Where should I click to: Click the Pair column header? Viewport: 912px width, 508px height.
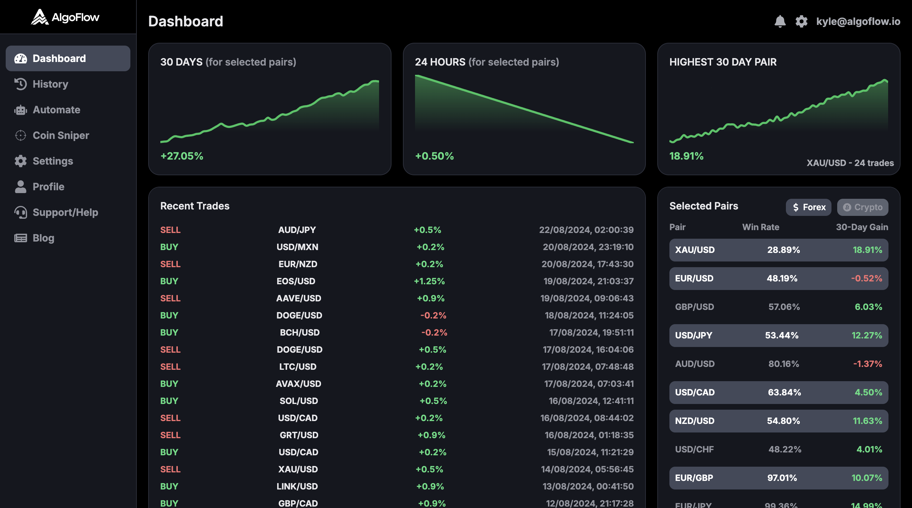coord(677,227)
